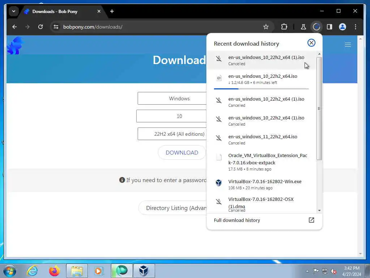370x278 pixels.
Task: Open the tab search dropdown arrow
Action: point(14,11)
